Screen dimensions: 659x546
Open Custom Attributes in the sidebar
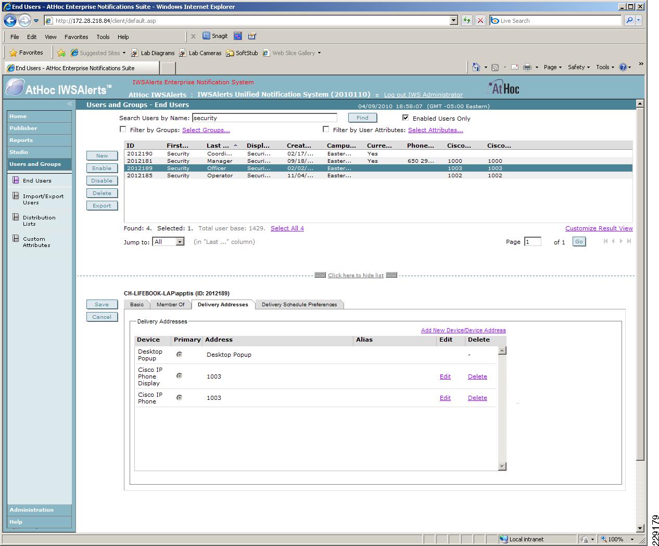point(36,242)
